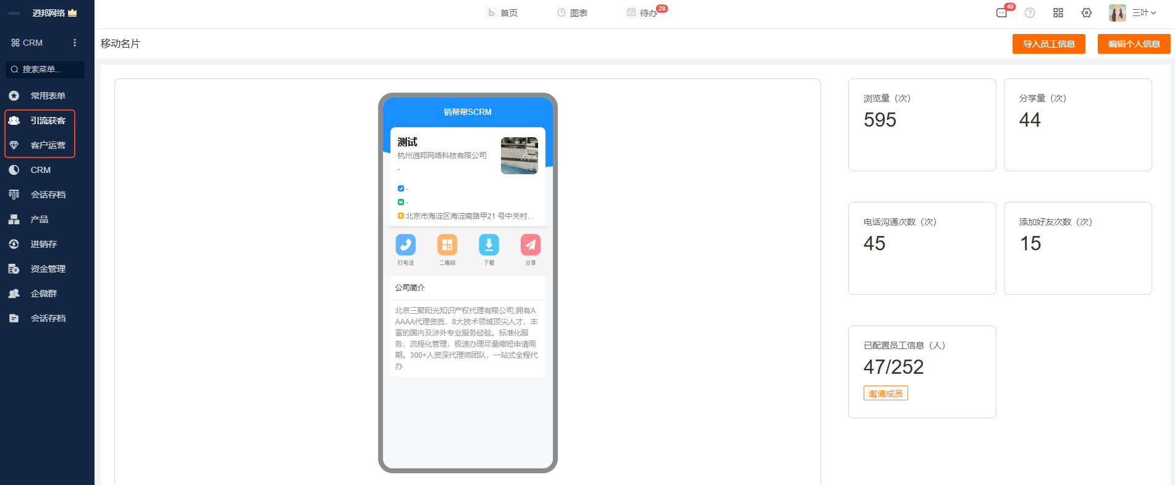Click the 邀请成员 button
The height and width of the screenshot is (485, 1175).
[x=885, y=394]
